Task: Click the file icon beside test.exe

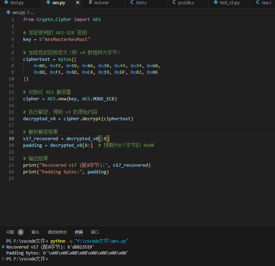Action: (90, 3)
